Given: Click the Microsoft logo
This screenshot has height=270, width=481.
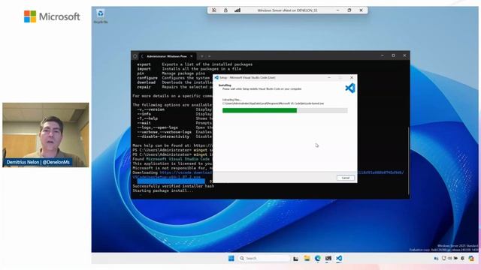Looking at the screenshot, I should tap(52, 16).
